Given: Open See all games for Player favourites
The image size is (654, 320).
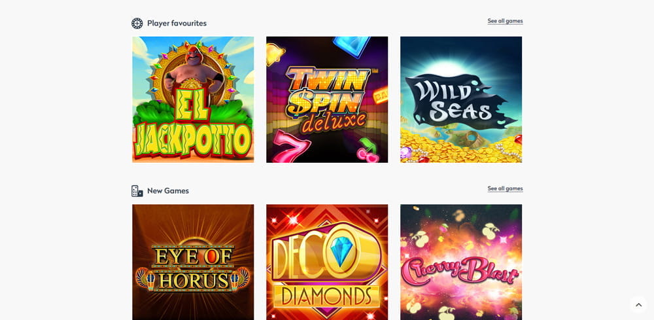Looking at the screenshot, I should [x=505, y=21].
